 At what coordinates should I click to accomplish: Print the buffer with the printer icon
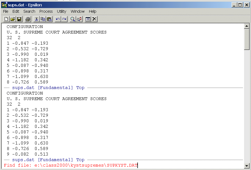click(x=28, y=19)
